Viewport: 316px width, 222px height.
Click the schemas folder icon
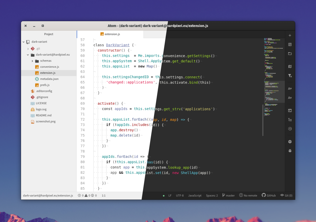[37, 61]
